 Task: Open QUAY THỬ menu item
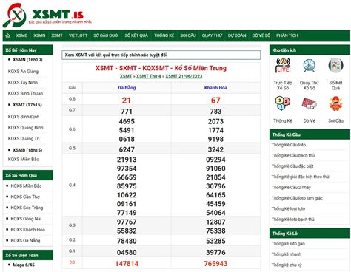pyautogui.click(x=212, y=35)
